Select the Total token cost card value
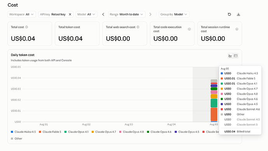Image resolution: width=268 pixels, height=151 pixels. coord(70,39)
